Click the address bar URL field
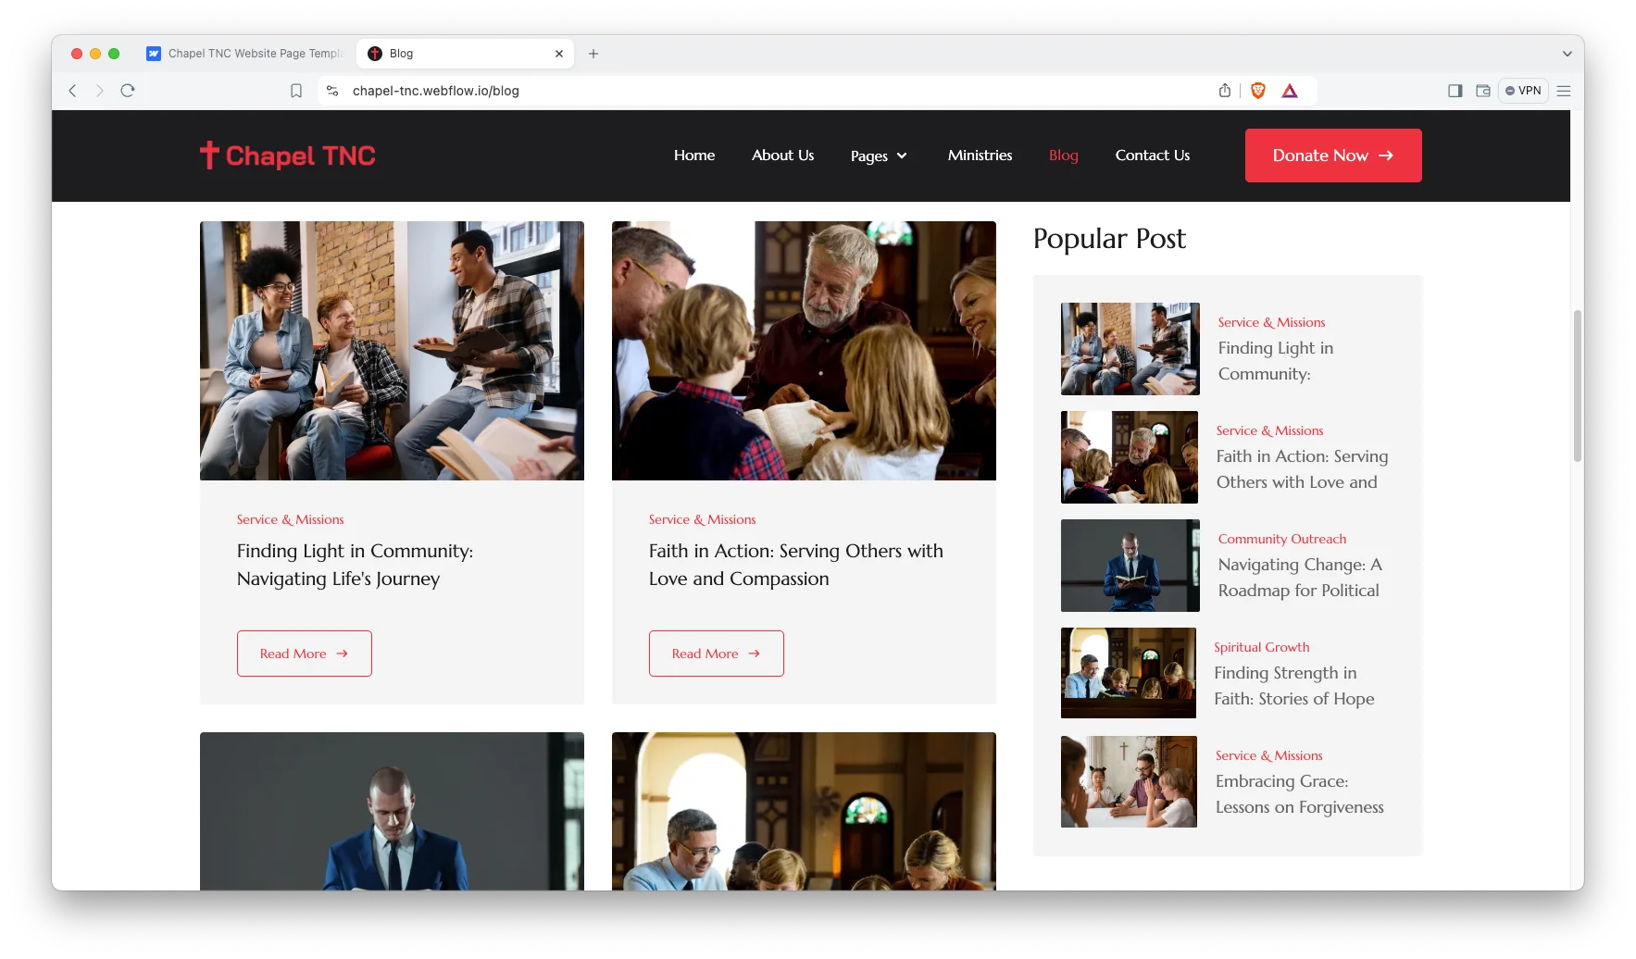Viewport: 1636px width, 959px height. click(x=768, y=91)
